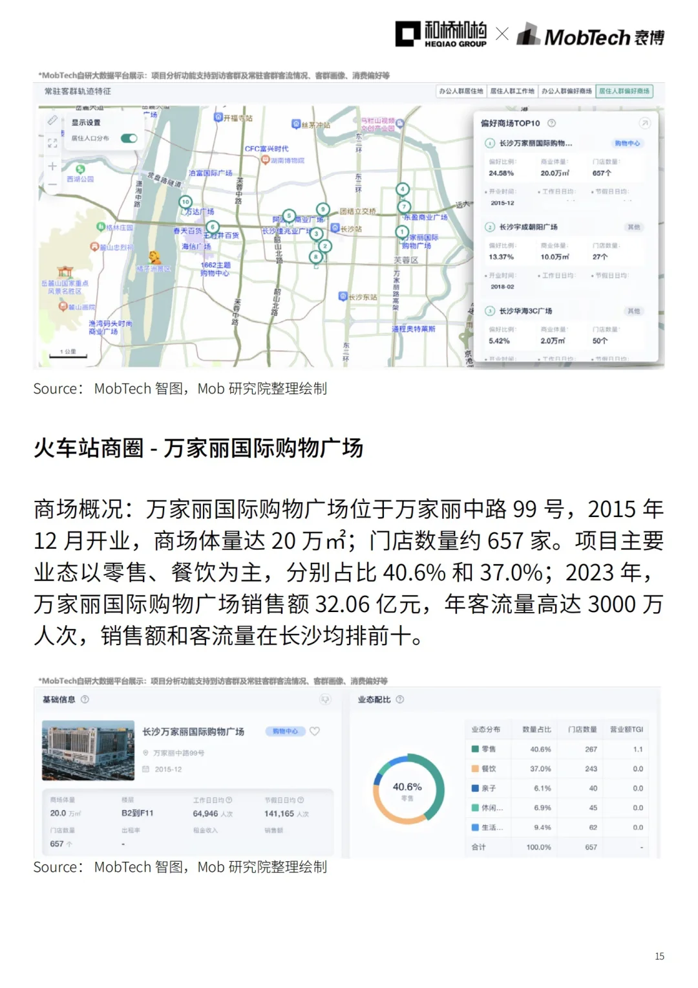Click the 1662主题购物中心 map label
This screenshot has height=988, width=698.
pos(215,269)
